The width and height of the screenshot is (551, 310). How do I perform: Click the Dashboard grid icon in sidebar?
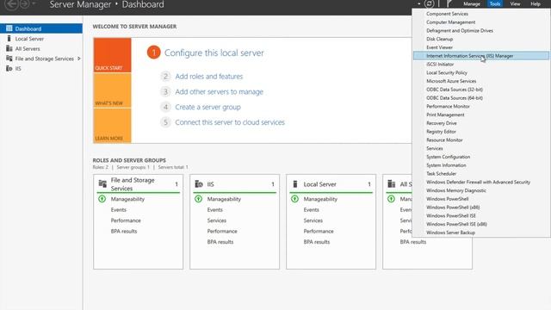(9, 28)
